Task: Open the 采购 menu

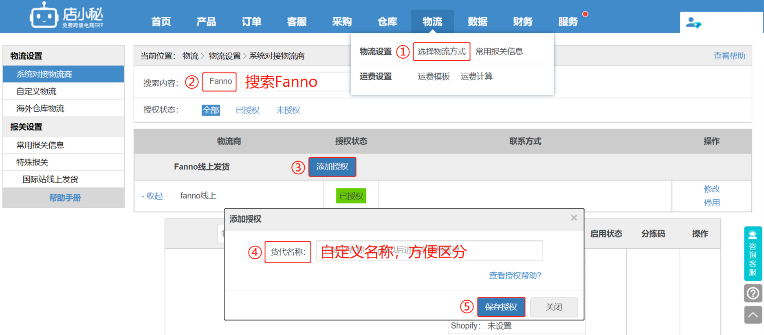Action: pos(342,22)
